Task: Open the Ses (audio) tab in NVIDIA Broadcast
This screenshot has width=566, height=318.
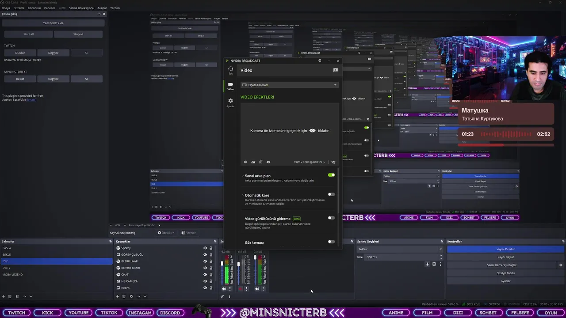Action: pos(230,70)
